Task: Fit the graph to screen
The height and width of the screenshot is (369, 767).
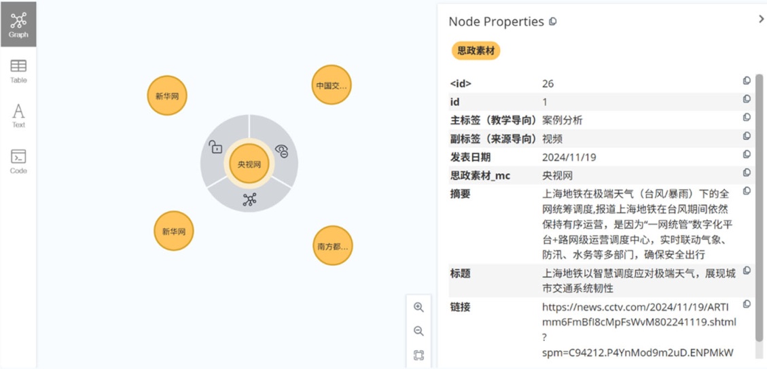Action: click(x=418, y=355)
